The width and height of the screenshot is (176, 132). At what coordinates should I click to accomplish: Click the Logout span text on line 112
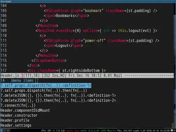(x=62, y=46)
